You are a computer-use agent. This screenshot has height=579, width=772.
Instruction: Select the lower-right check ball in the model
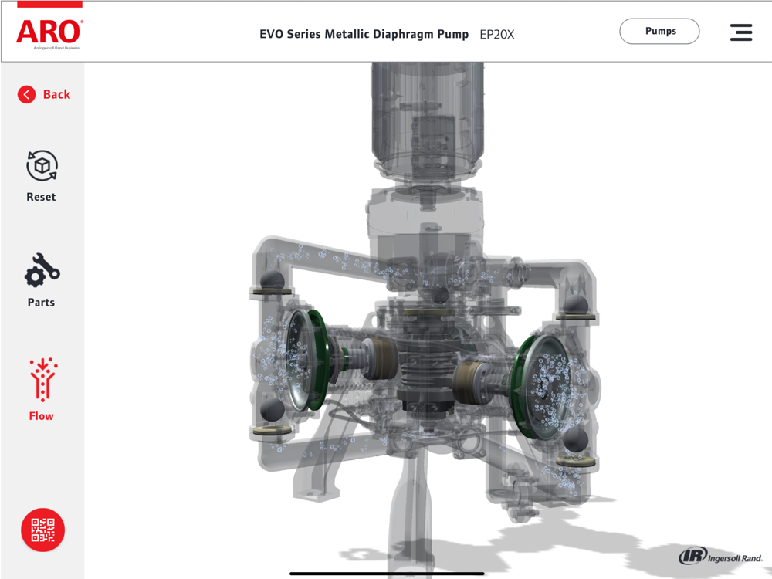coord(575,439)
